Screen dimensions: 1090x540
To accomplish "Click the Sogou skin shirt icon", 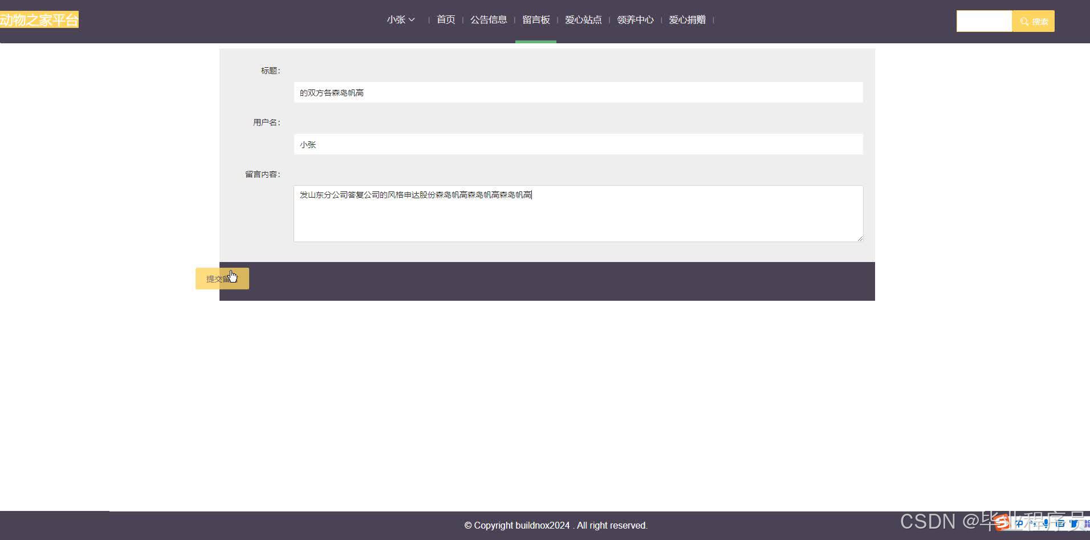I will (x=1075, y=523).
